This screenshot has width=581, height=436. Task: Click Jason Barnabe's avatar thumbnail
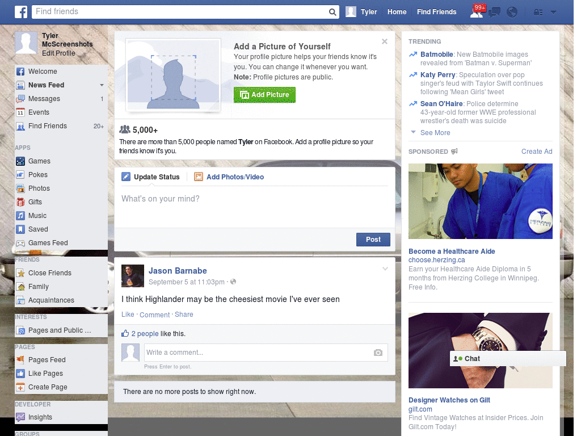(133, 276)
